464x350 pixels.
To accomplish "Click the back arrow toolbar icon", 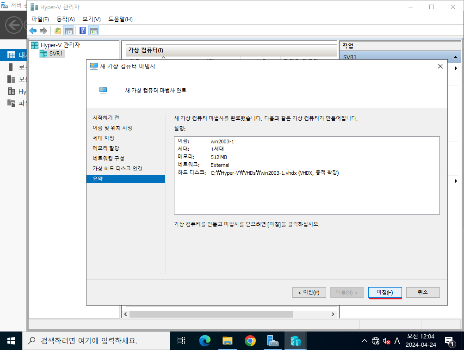I will [33, 31].
